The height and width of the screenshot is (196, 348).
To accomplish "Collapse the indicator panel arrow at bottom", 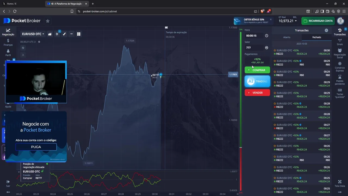I will pyautogui.click(x=19, y=172).
